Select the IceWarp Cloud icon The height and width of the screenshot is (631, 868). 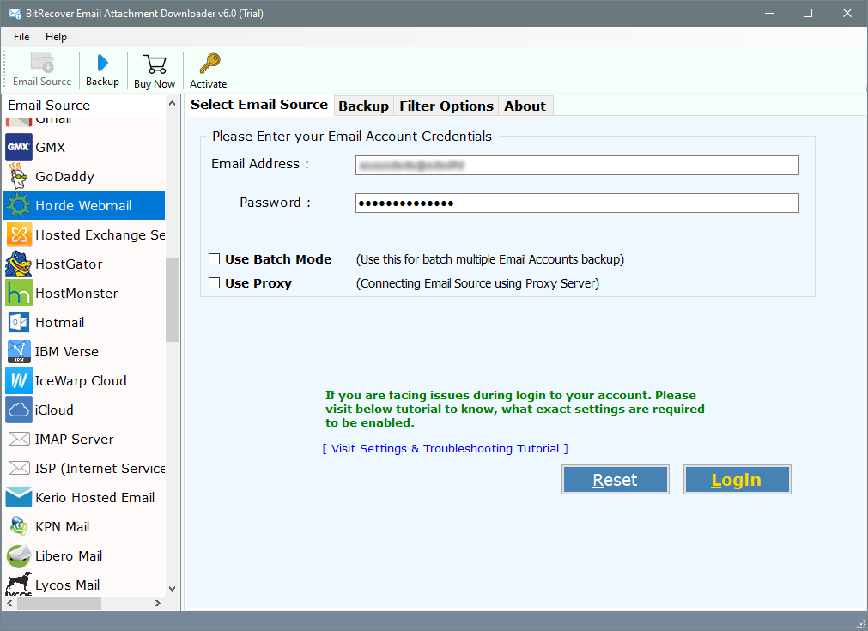tap(19, 381)
